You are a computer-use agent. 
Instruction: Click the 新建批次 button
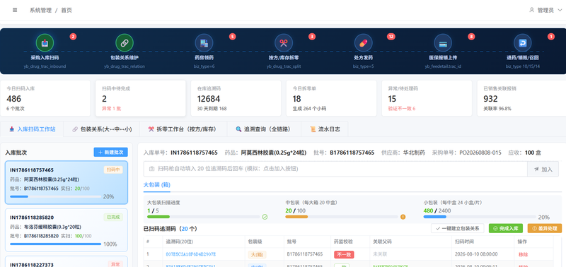coord(110,152)
